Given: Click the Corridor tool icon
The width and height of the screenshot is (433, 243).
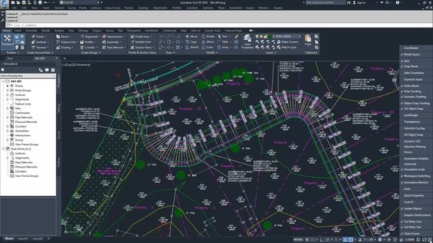Looking at the screenshot, I should [82, 47].
